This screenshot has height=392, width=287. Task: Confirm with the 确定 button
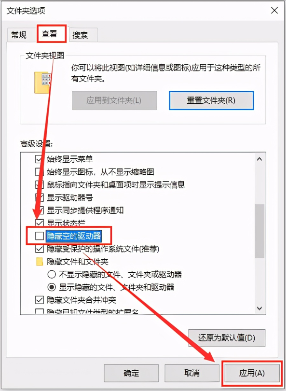[131, 373]
